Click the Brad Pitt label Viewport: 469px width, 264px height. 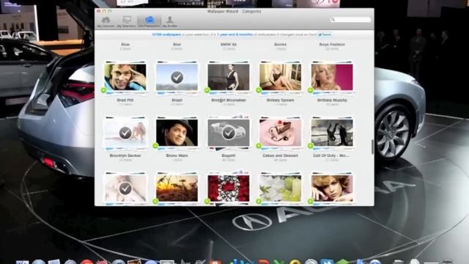pyautogui.click(x=125, y=100)
